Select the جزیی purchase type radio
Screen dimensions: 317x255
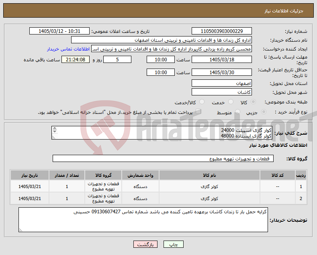(x=264, y=111)
